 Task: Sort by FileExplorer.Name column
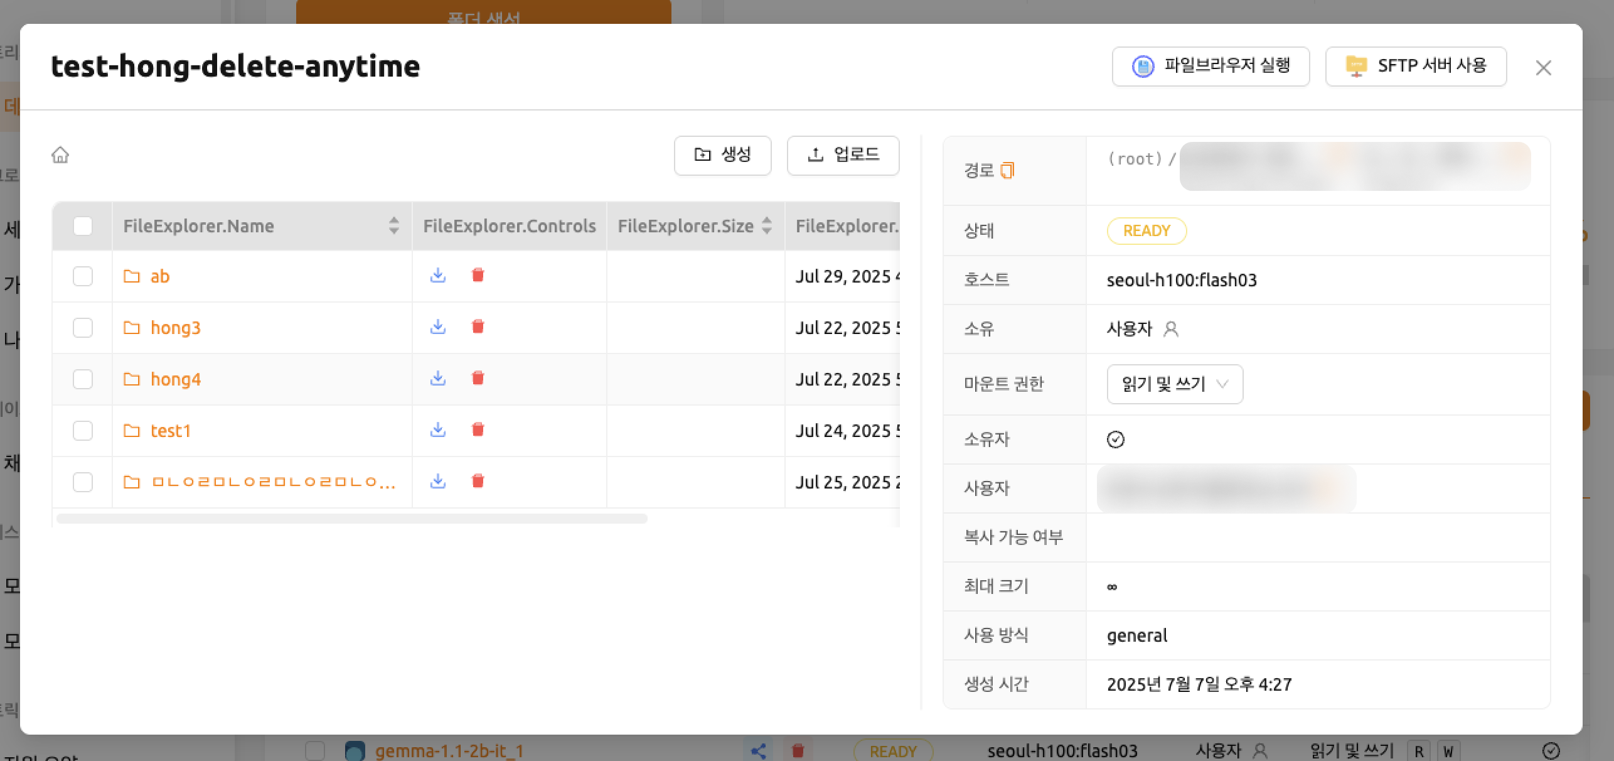(393, 226)
